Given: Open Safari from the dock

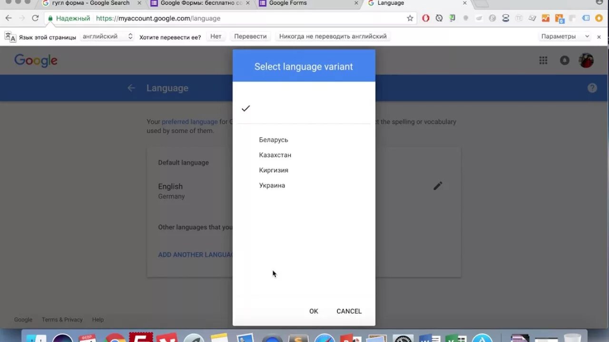Looking at the screenshot, I should pyautogui.click(x=324, y=337).
